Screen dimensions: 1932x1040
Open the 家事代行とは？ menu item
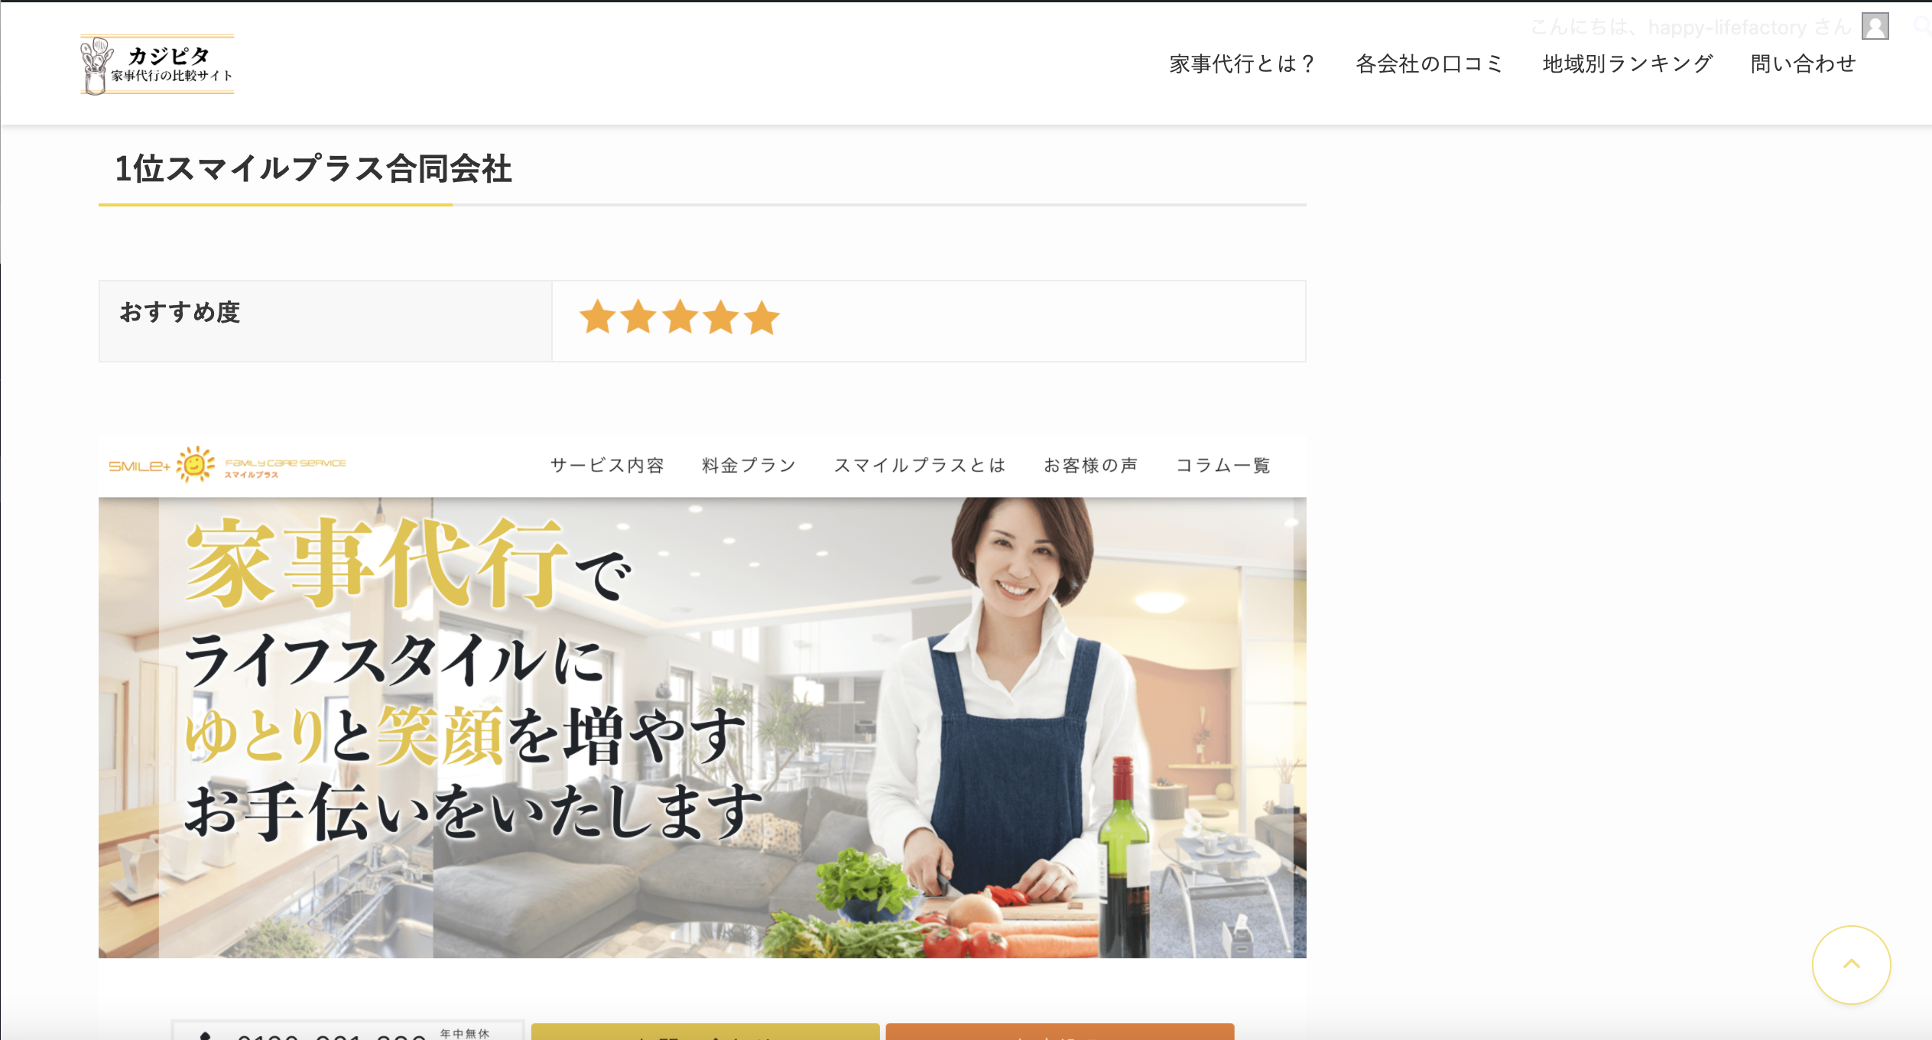click(1242, 63)
